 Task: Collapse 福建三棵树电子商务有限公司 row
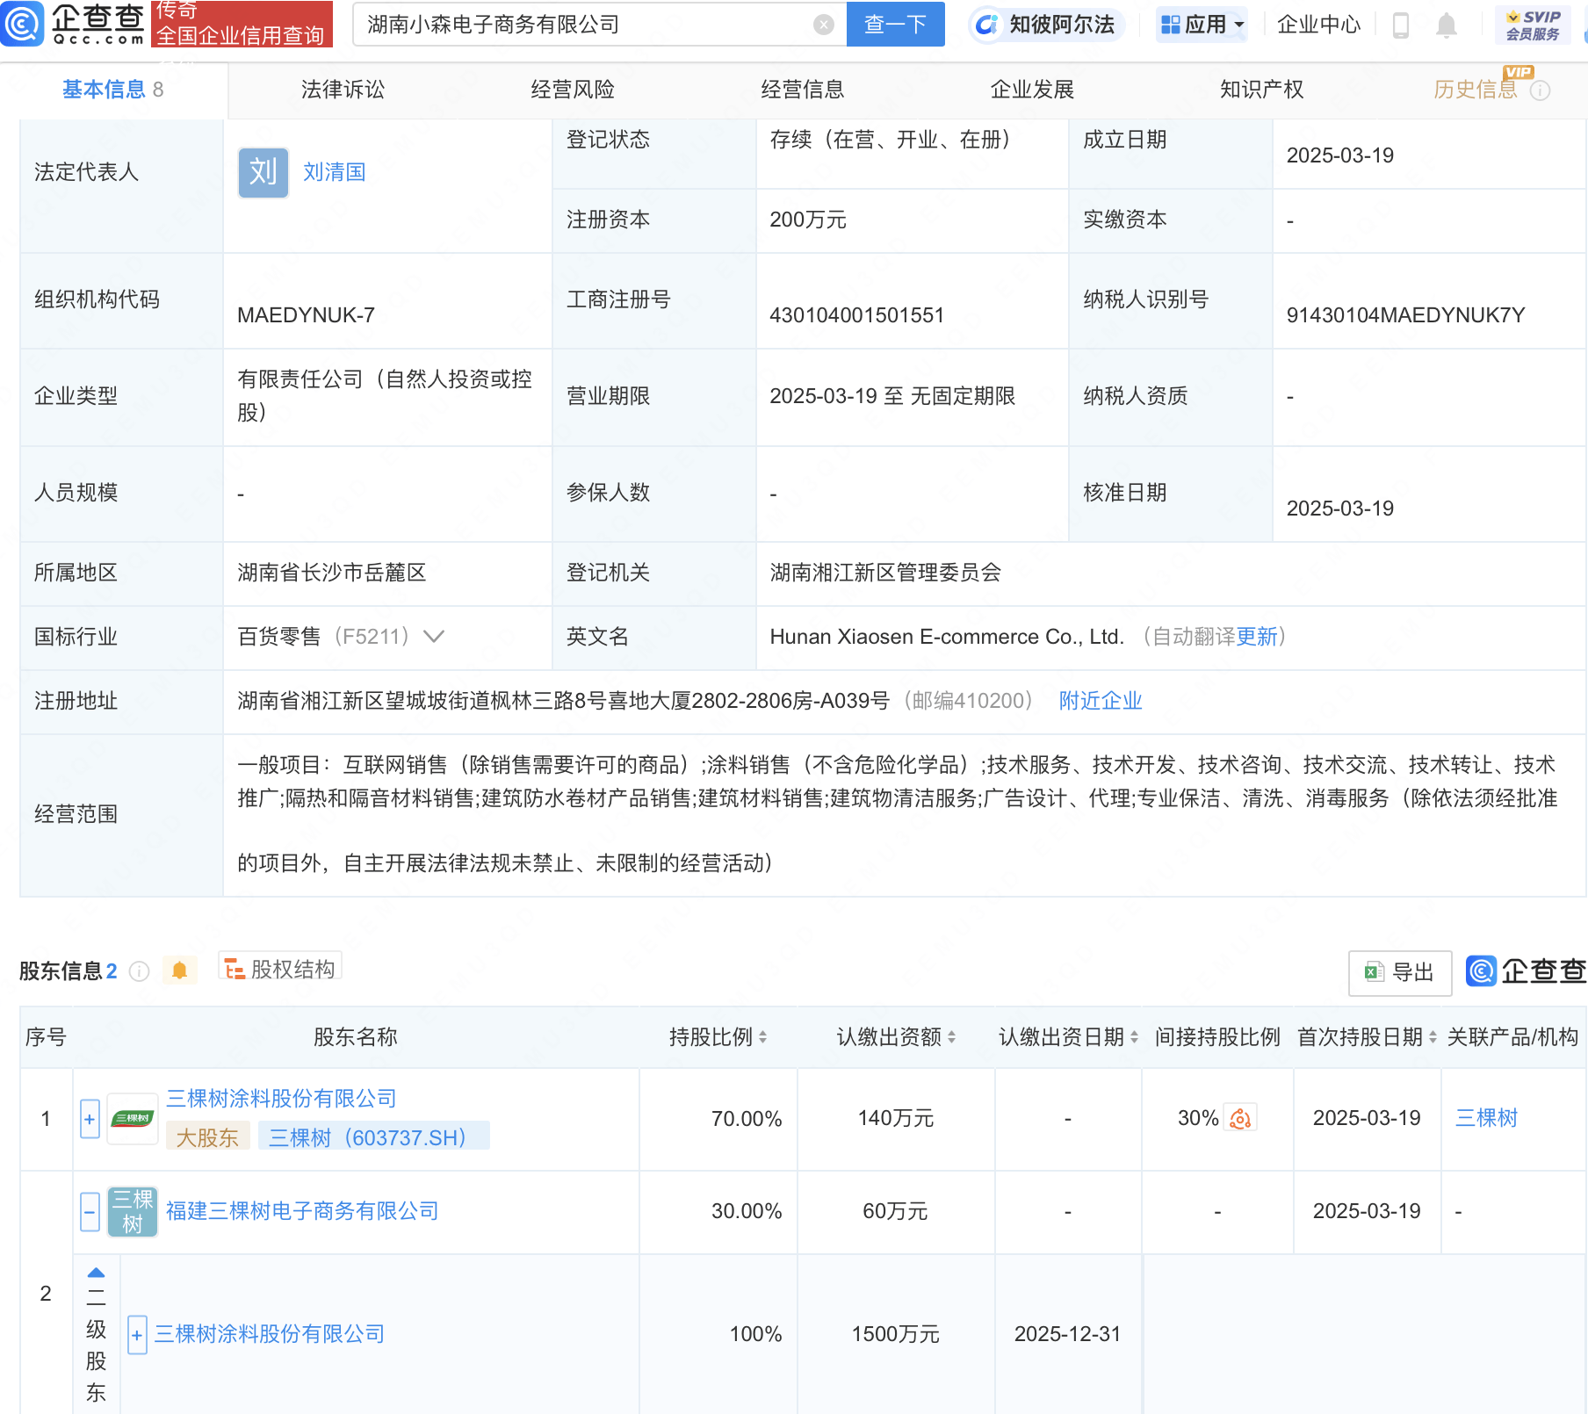[x=90, y=1212]
